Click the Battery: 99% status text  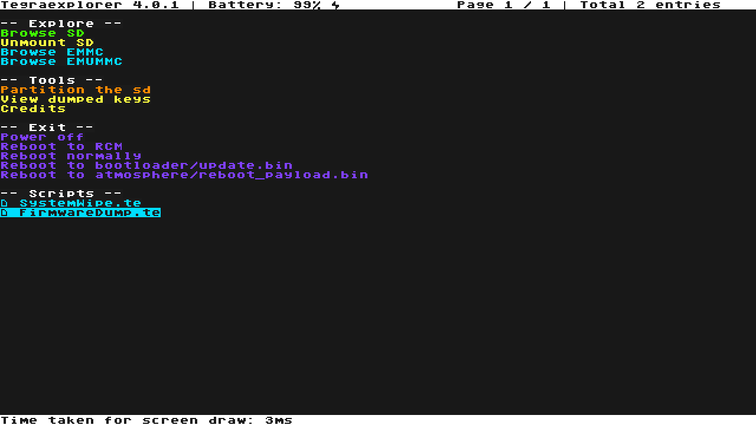(265, 5)
